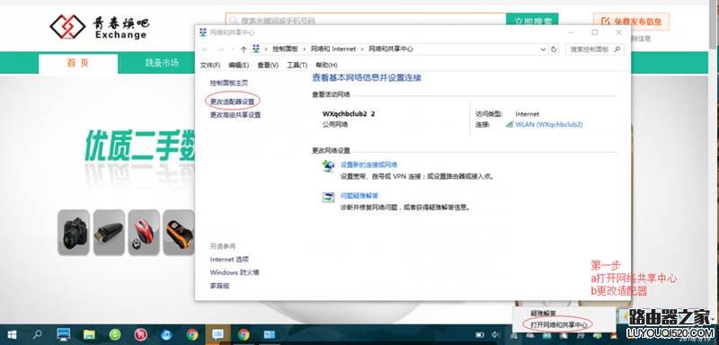The height and width of the screenshot is (345, 719).
Task: Click the volume speaker icon in the system tray
Action: point(495,335)
